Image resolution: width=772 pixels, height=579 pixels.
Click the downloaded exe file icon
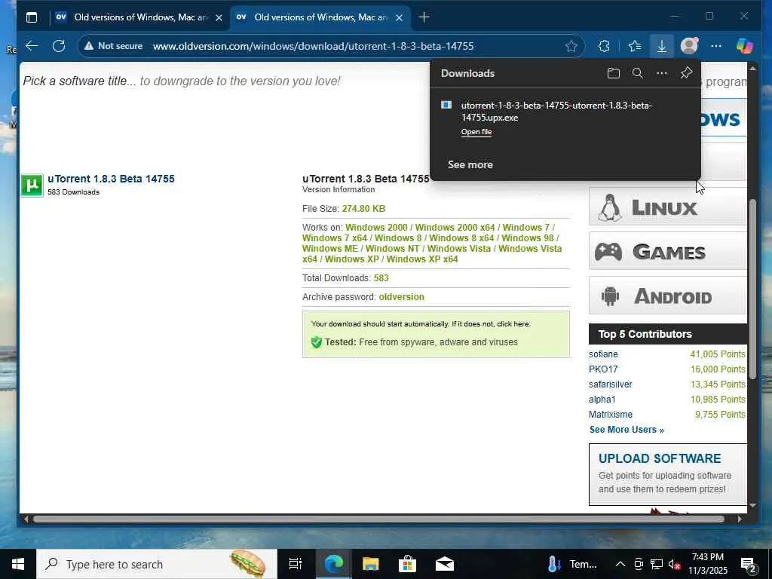(446, 105)
